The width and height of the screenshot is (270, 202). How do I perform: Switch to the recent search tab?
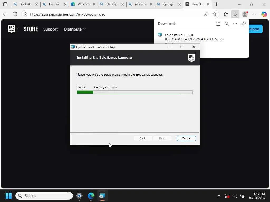click(140, 4)
